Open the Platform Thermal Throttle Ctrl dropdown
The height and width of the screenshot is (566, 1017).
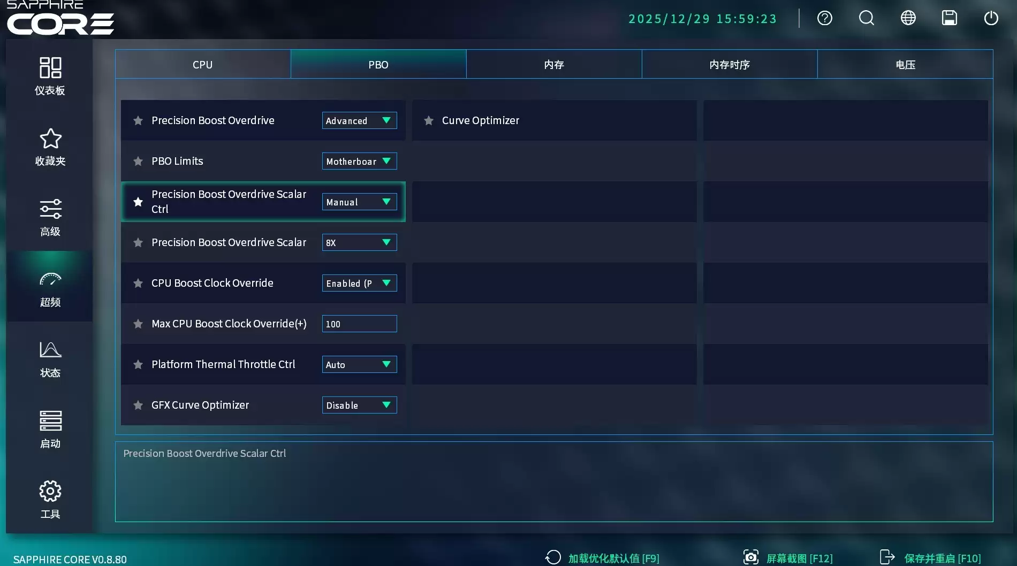(359, 364)
